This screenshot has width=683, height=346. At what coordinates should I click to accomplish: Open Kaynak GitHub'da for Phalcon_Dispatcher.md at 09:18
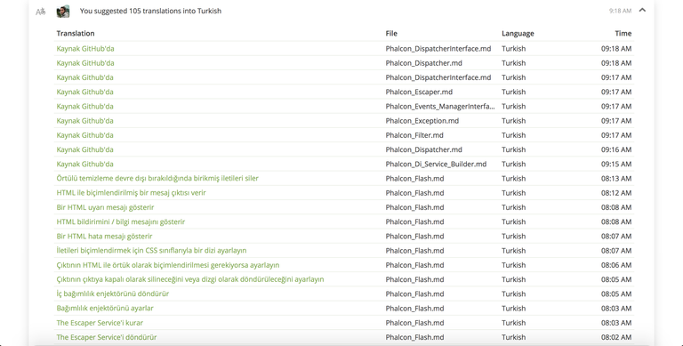tap(85, 63)
